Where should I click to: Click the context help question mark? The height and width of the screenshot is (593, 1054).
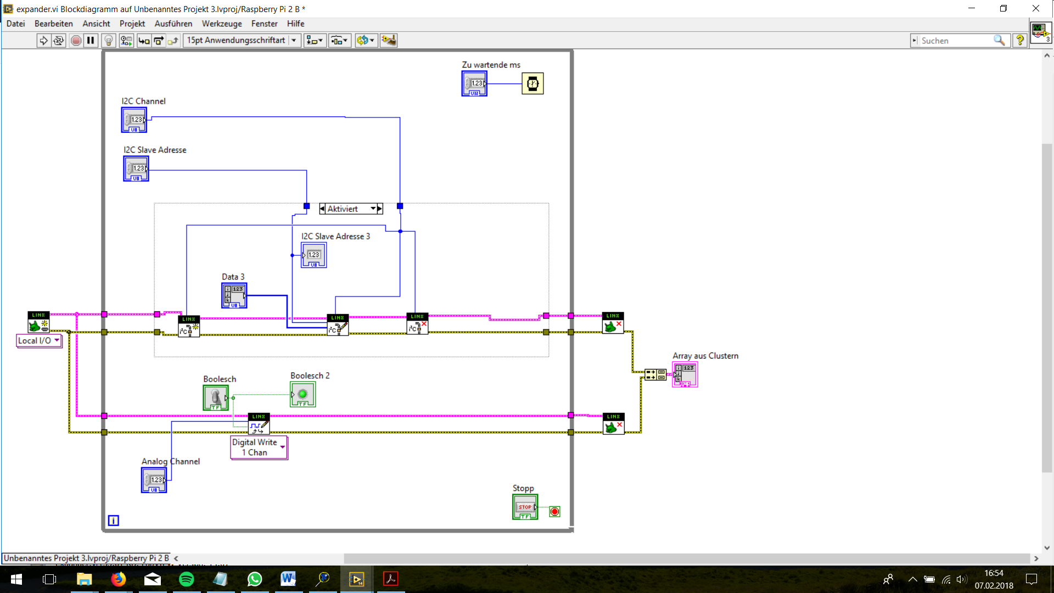(x=1020, y=40)
